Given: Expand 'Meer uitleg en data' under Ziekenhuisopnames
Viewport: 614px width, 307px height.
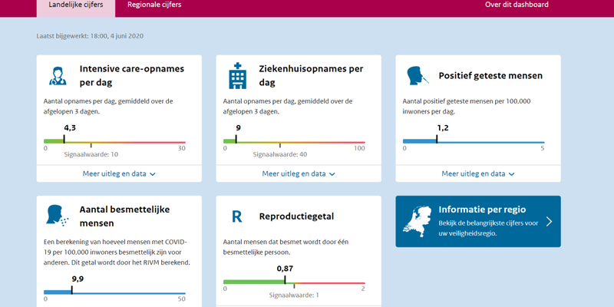Looking at the screenshot, I should tap(299, 174).
